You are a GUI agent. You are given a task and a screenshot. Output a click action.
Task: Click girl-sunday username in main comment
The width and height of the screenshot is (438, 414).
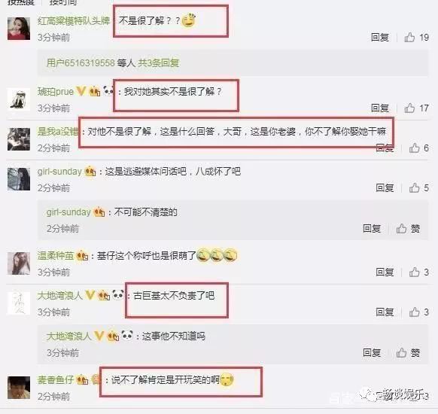pyautogui.click(x=59, y=171)
